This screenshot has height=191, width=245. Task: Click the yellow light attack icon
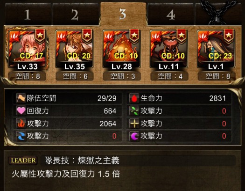(134, 123)
